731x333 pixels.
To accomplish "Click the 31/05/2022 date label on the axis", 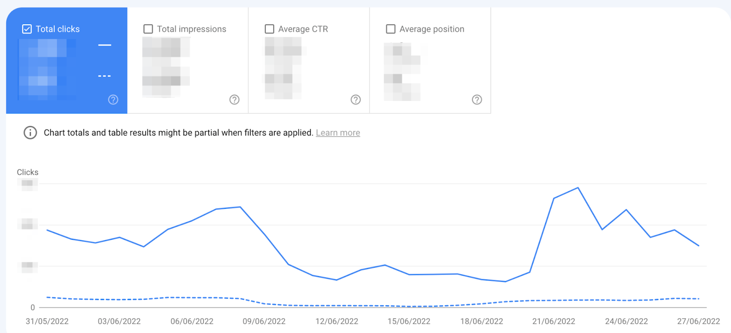I will click(x=47, y=321).
